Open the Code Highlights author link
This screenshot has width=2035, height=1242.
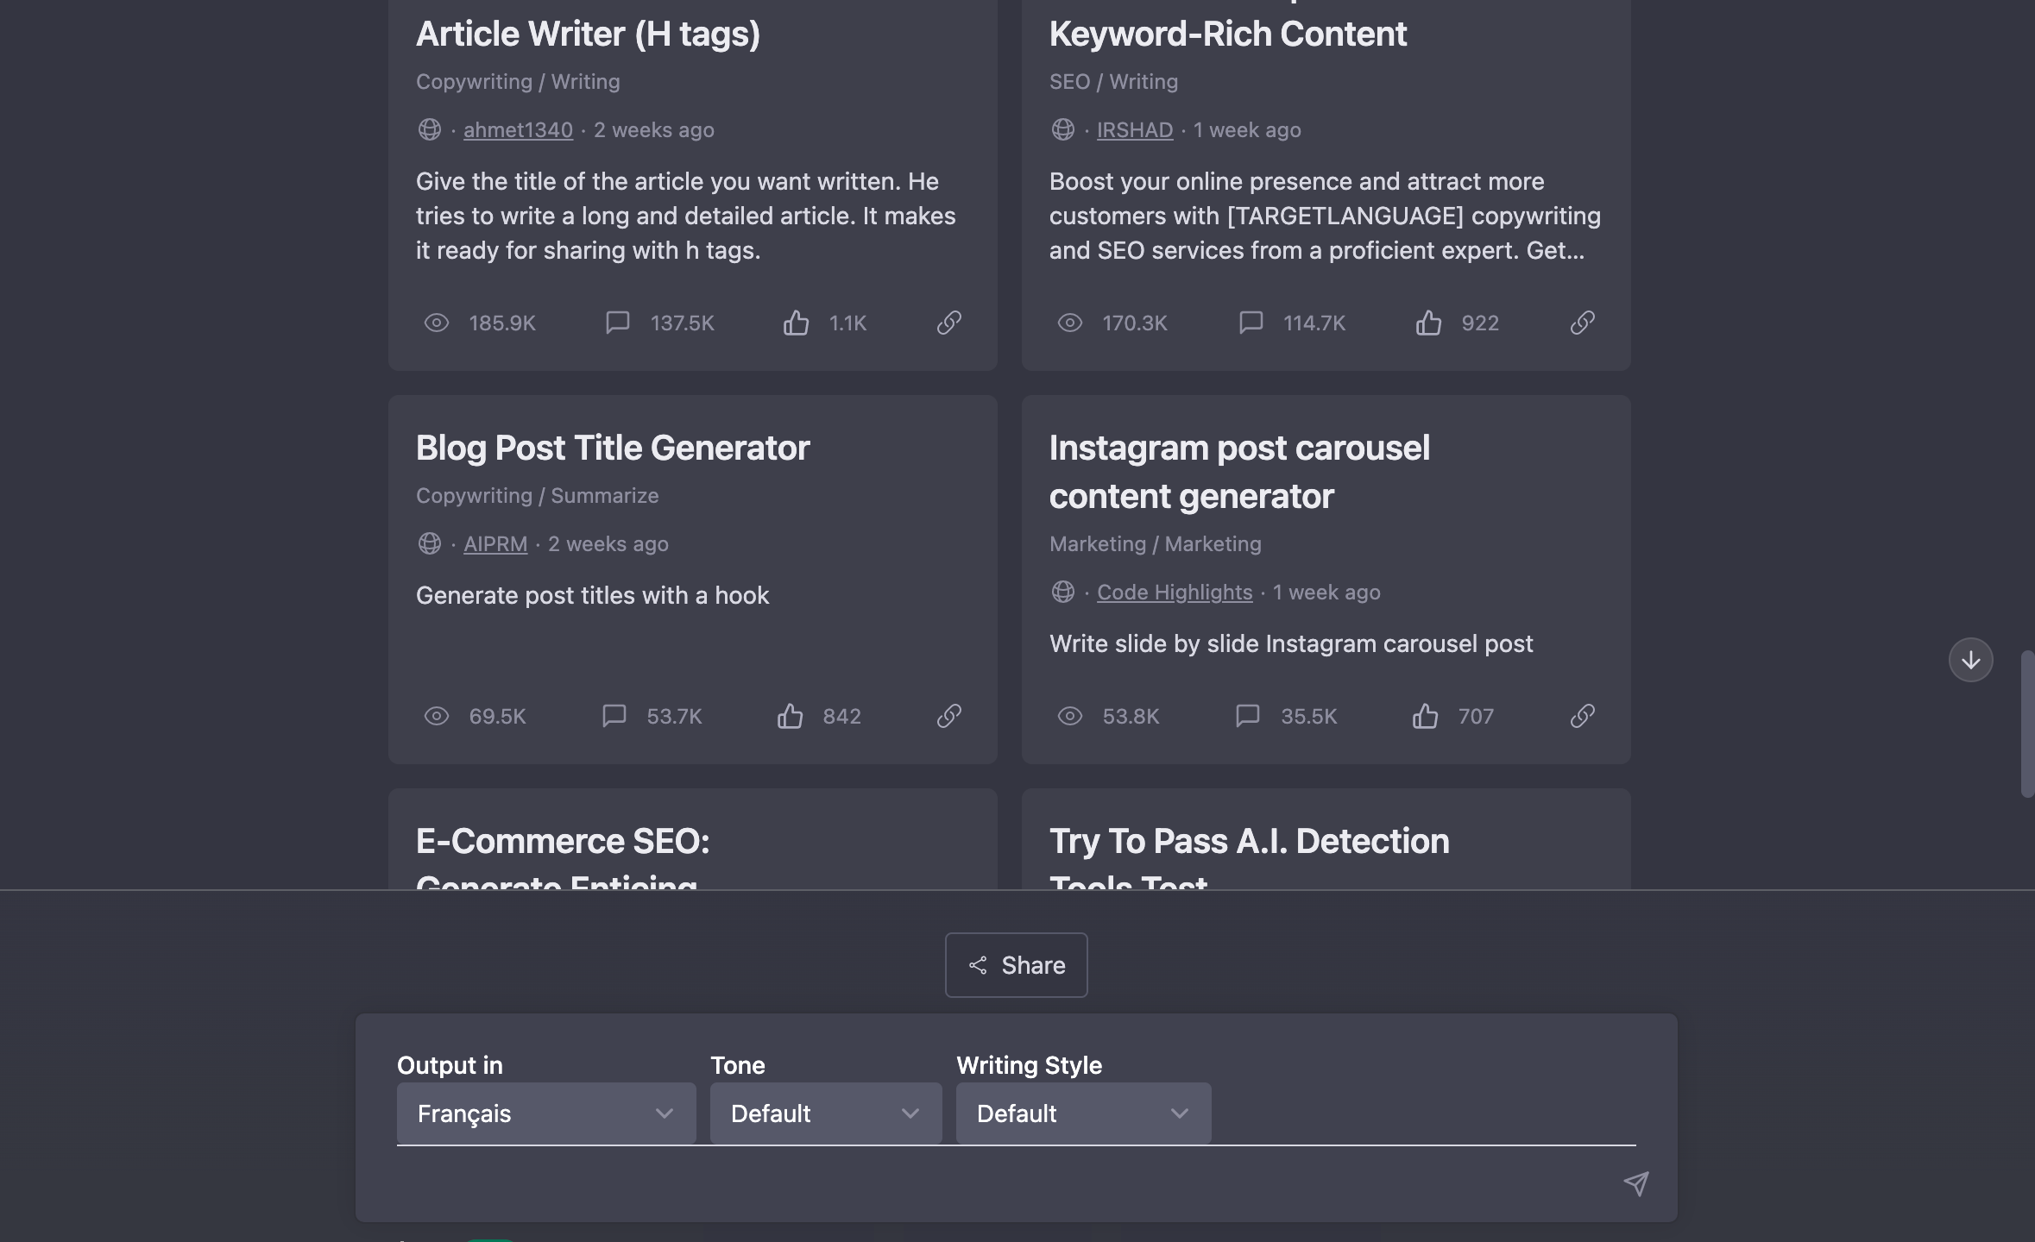point(1174,593)
